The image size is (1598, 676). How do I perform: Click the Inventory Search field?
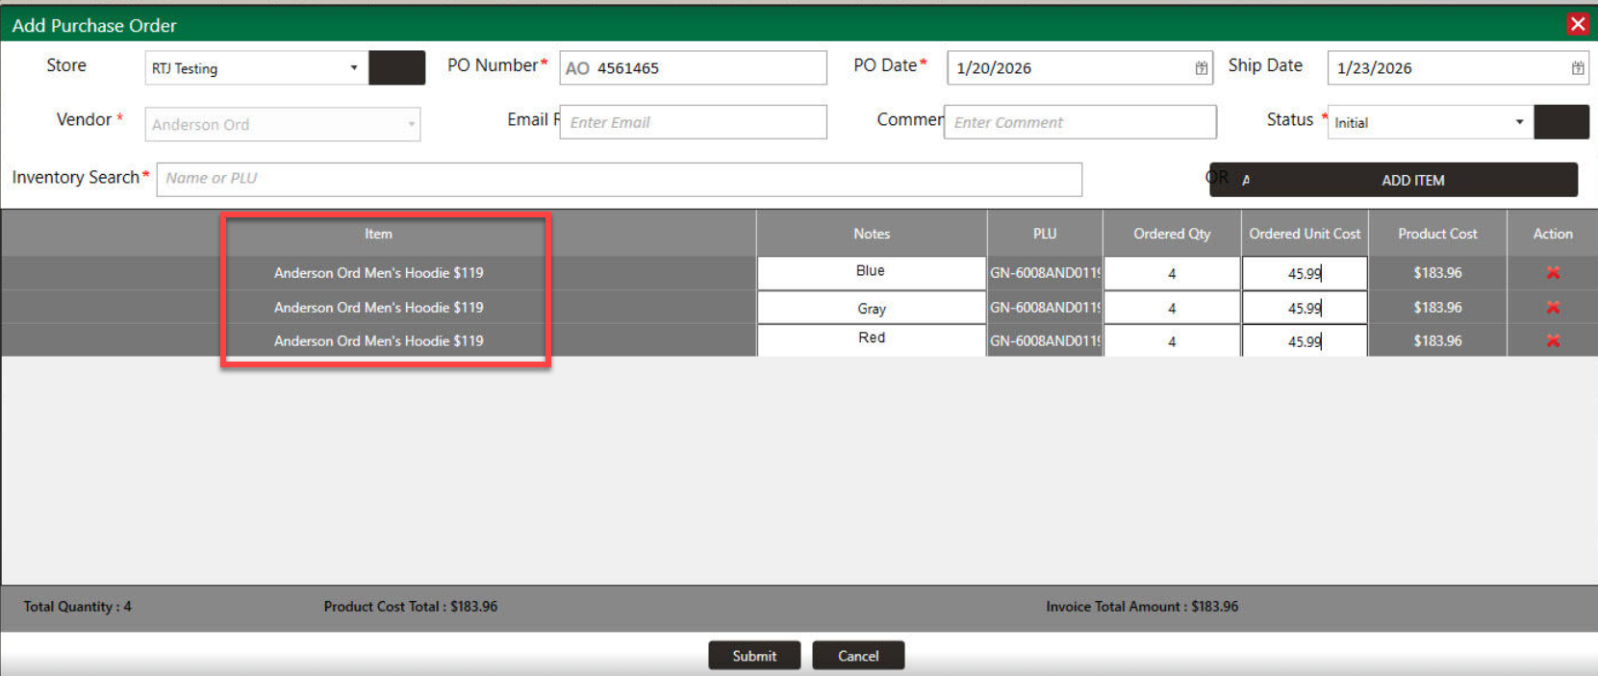point(619,179)
